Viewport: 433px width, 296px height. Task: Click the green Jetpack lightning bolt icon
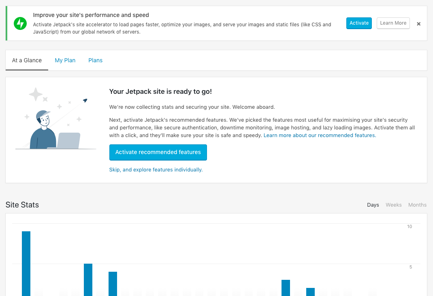pyautogui.click(x=20, y=23)
